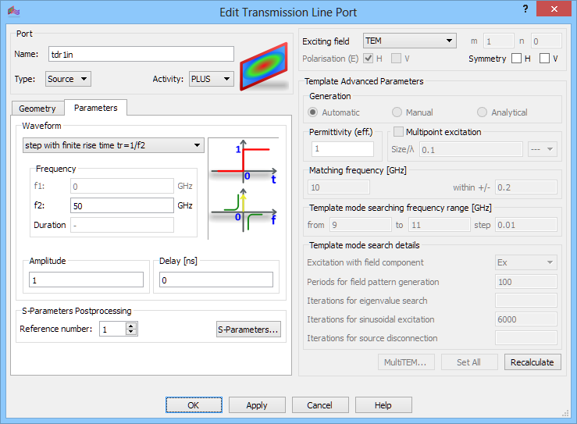
Task: Open the Exciting field TEM dropdown
Action: click(410, 41)
